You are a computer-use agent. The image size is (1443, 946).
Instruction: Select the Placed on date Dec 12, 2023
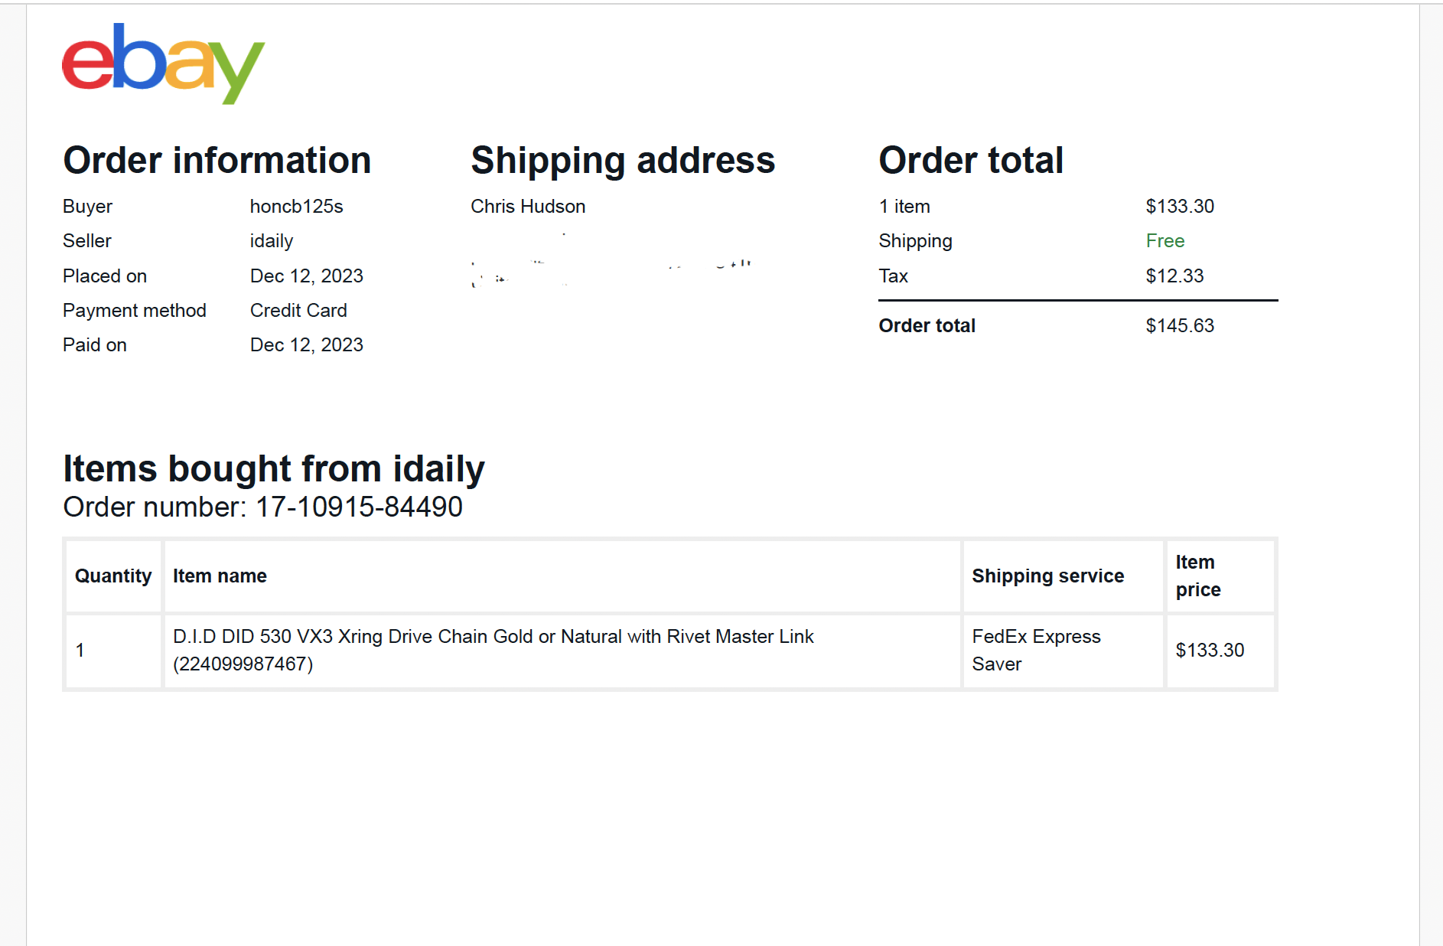[x=306, y=276]
